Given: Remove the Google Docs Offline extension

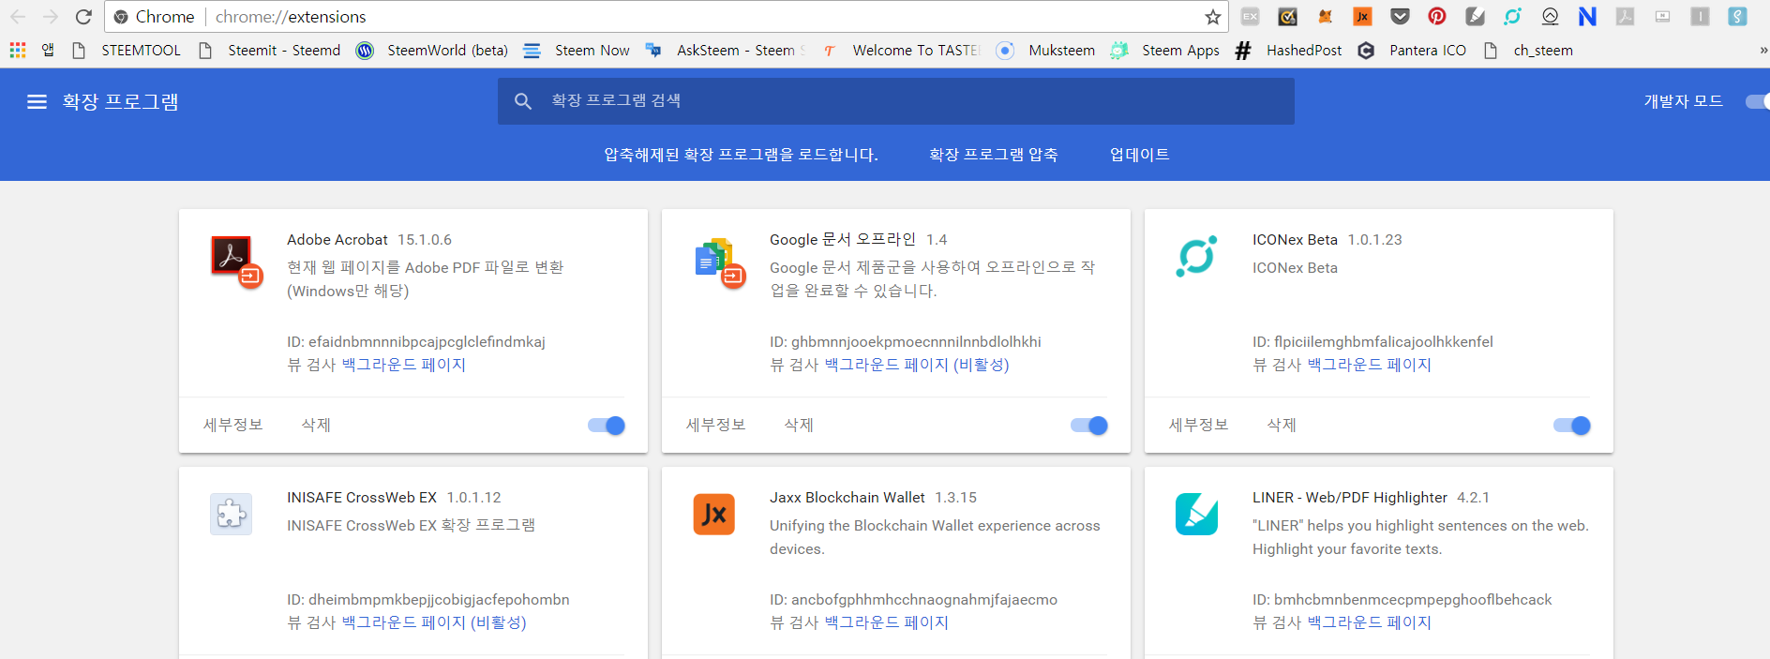Looking at the screenshot, I should coord(799,425).
